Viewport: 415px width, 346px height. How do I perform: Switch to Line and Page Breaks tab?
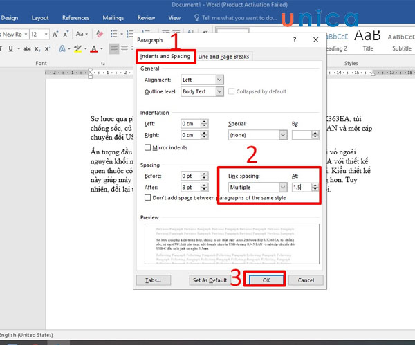coord(223,56)
